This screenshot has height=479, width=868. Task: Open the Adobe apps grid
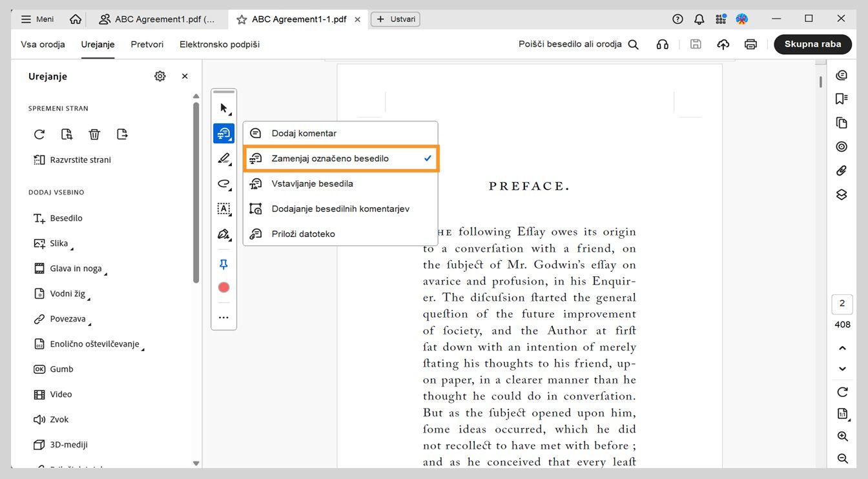[x=721, y=19]
